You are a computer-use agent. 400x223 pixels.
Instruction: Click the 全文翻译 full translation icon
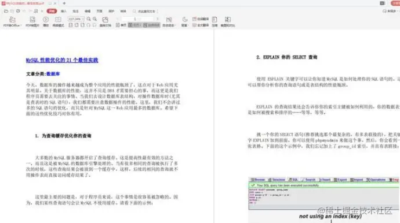[194, 25]
